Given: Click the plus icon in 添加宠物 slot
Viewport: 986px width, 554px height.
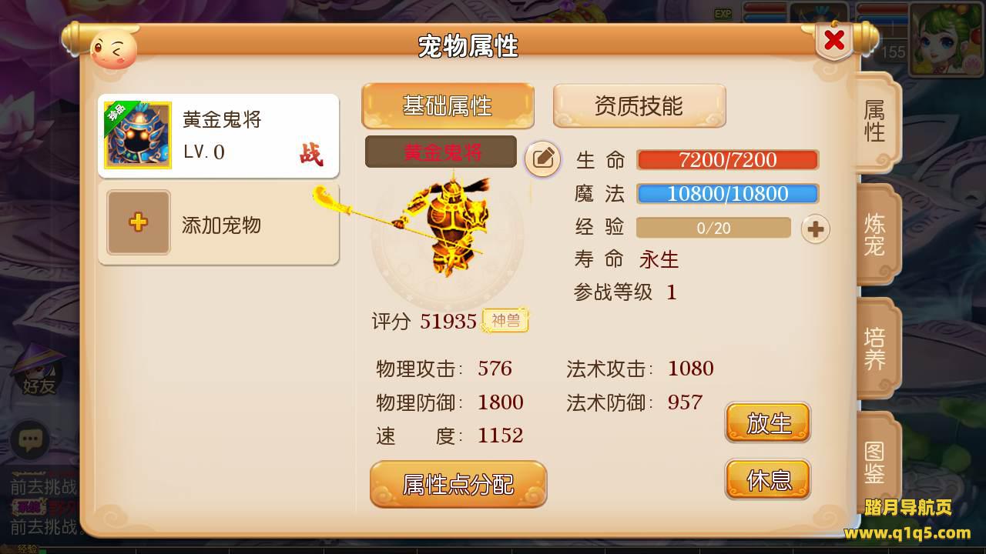Looking at the screenshot, I should (x=139, y=222).
